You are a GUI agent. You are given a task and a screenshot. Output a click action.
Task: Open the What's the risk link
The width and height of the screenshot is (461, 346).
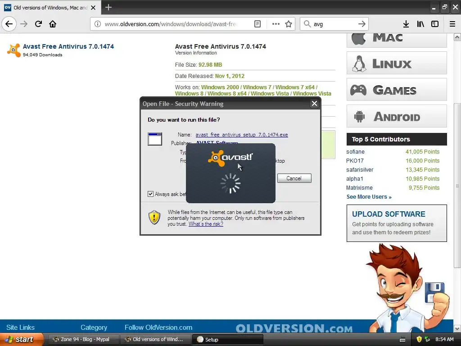point(206,224)
